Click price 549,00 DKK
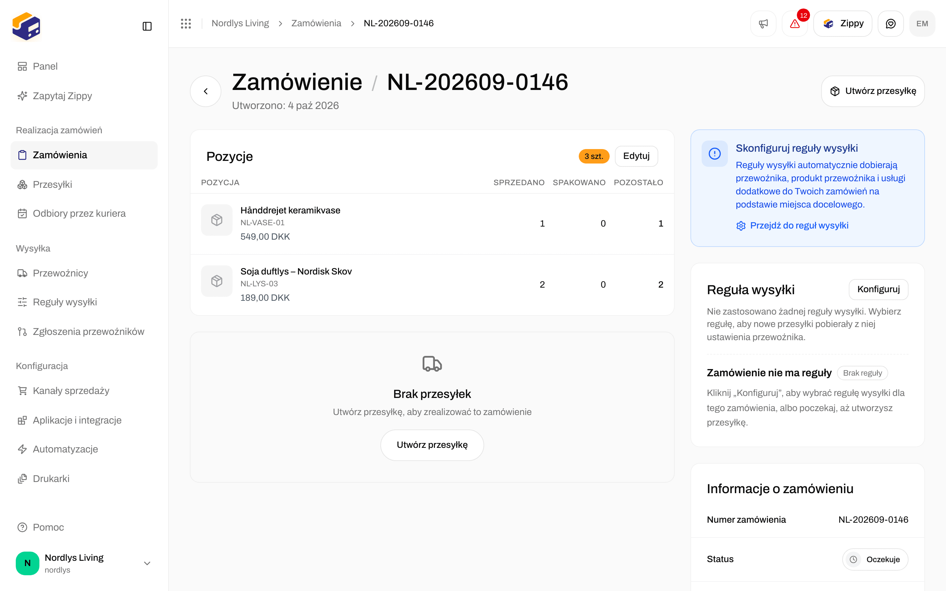Image resolution: width=946 pixels, height=591 pixels. 265,237
